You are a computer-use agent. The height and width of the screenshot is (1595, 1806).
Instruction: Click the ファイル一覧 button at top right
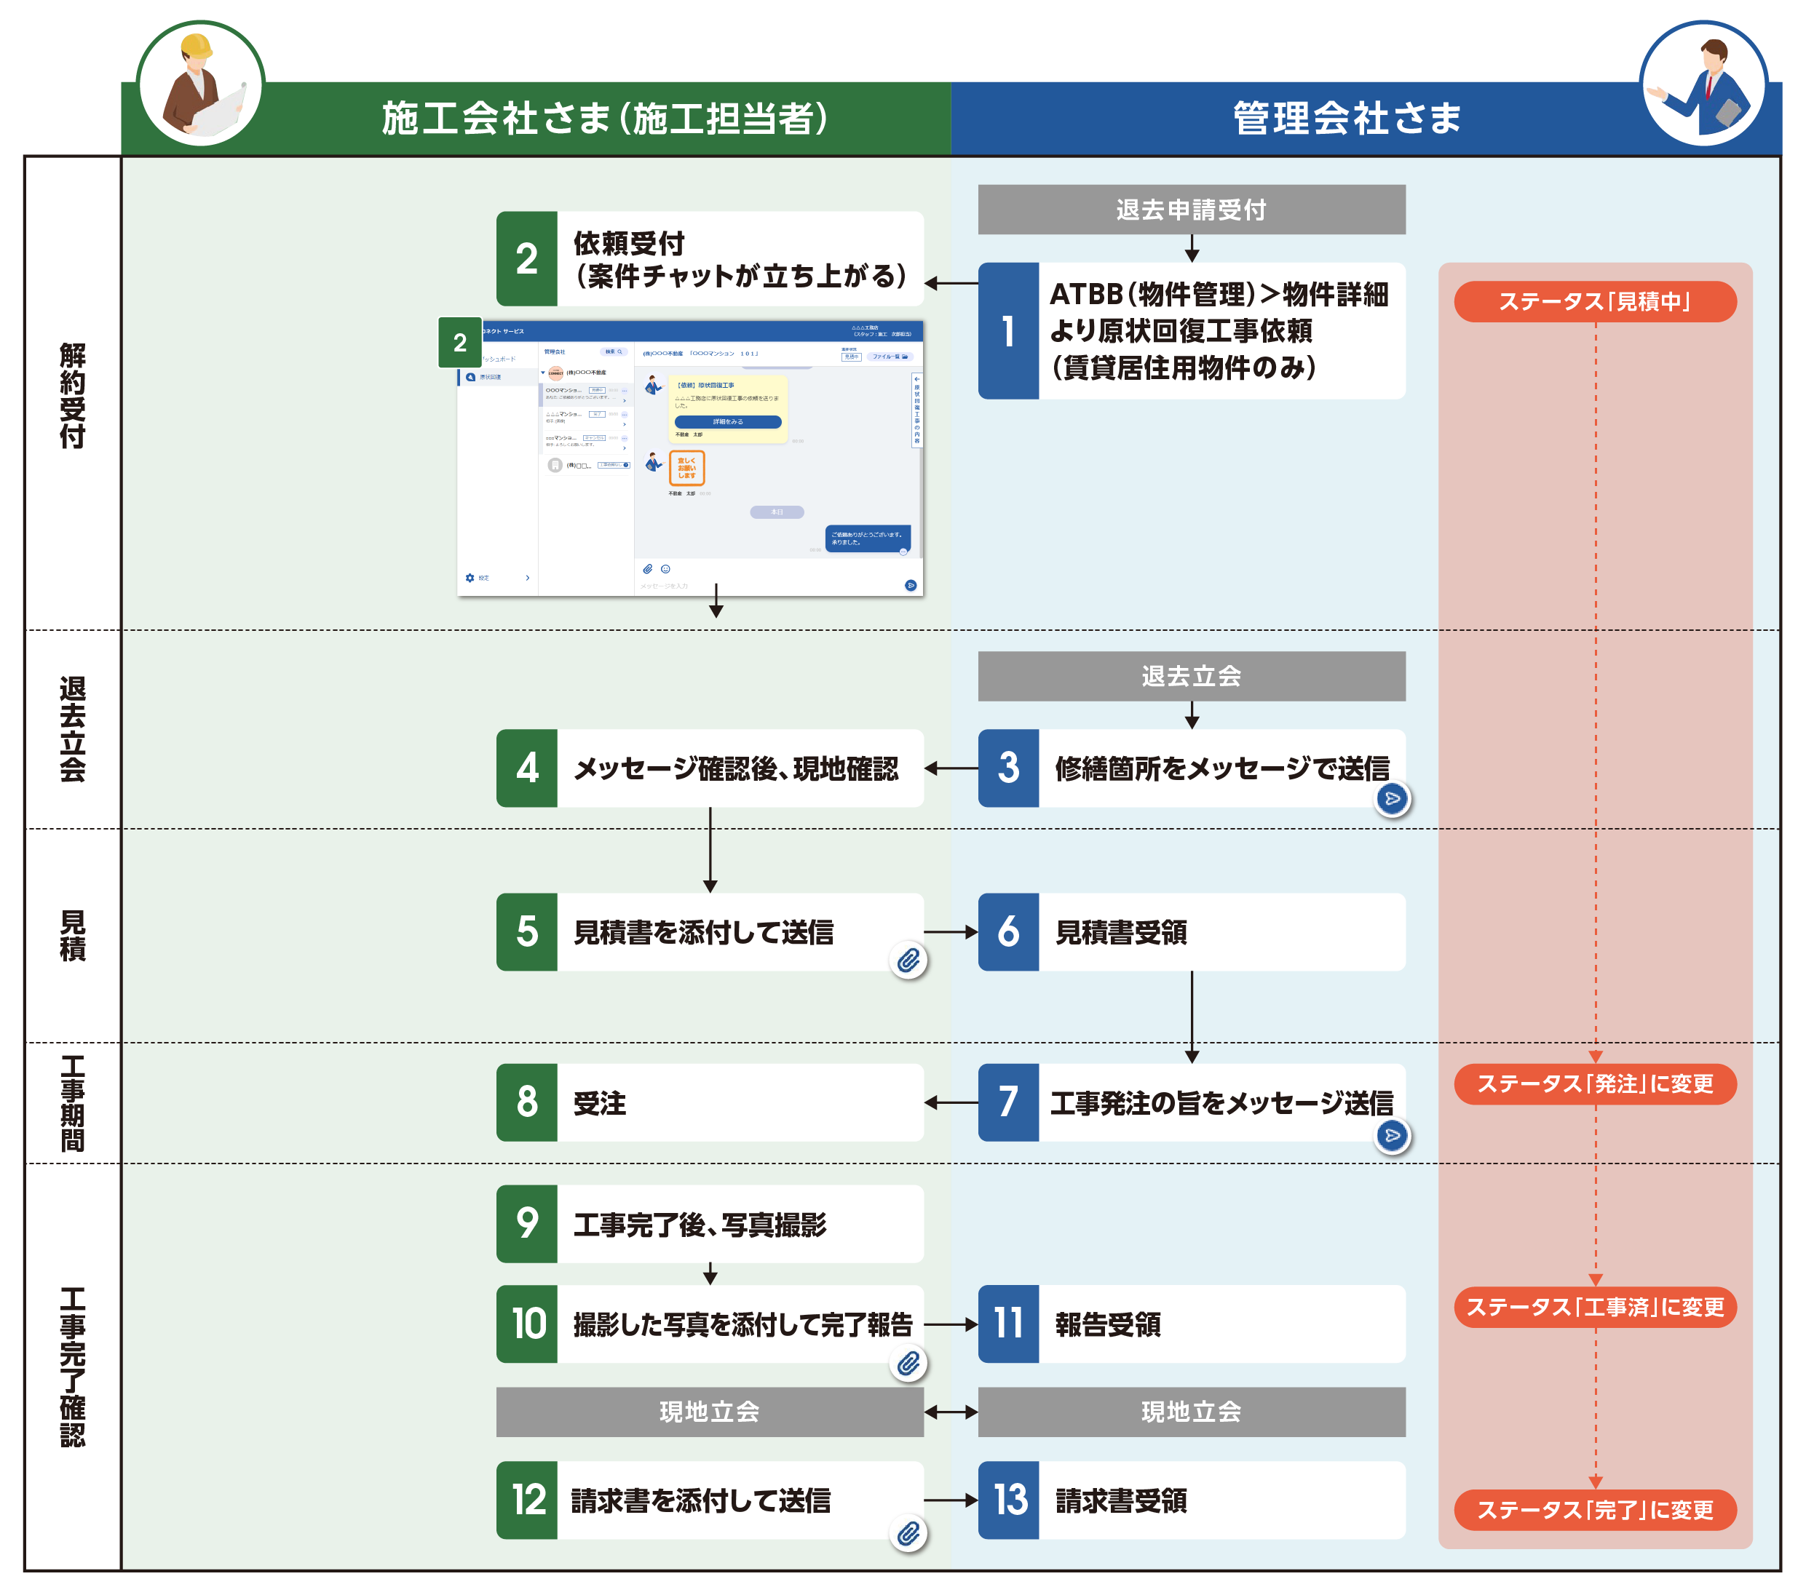(891, 357)
